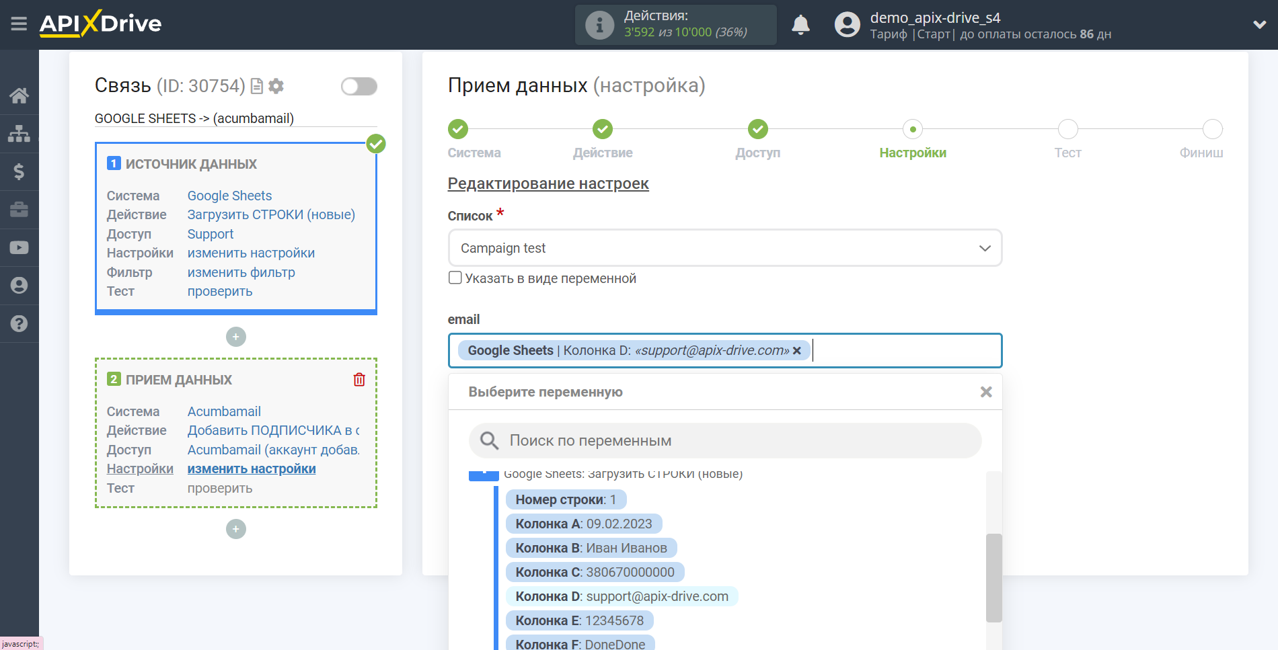Remove Колонка D tag from email
The height and width of the screenshot is (650, 1278).
point(797,351)
